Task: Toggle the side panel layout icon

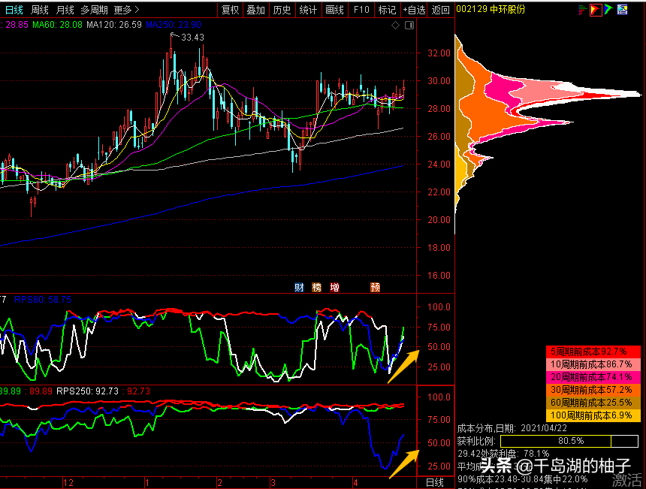Action: point(409,26)
